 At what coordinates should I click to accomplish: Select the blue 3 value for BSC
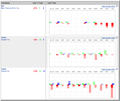43,8
